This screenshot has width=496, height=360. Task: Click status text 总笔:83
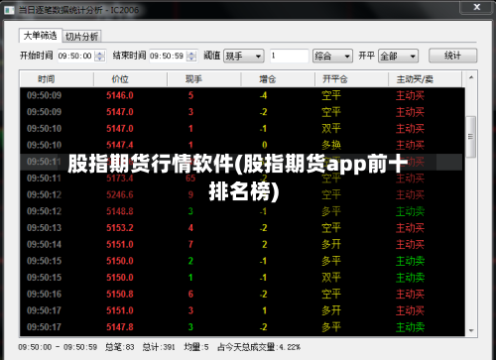pos(119,347)
